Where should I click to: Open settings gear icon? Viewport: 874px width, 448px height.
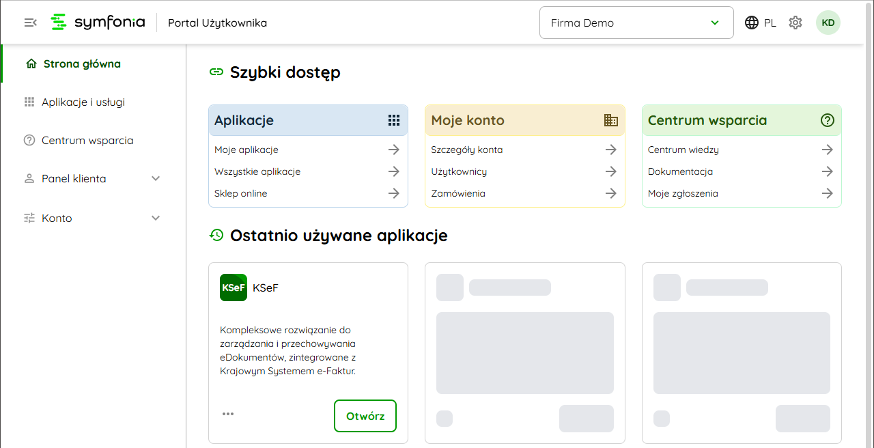795,23
